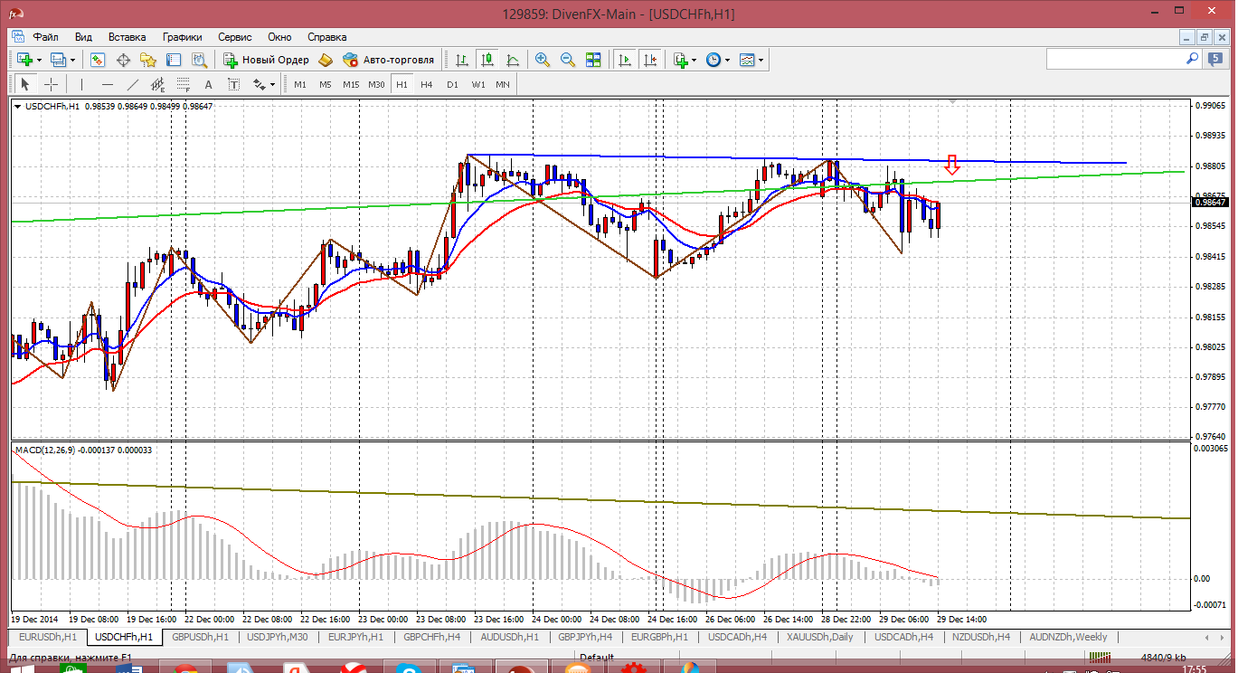The width and height of the screenshot is (1238, 673).
Task: Select the Crosshair tool
Action: coord(52,84)
